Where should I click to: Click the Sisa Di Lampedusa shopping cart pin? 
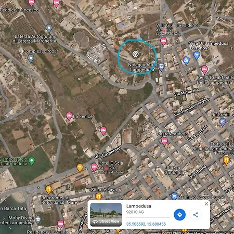[197, 56]
